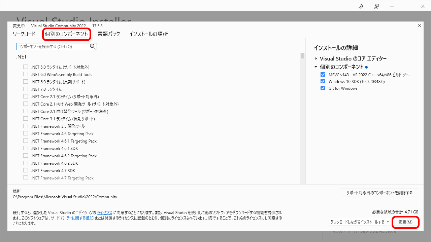Open ダウンロードしながらインストールする dropdown

click(359, 222)
